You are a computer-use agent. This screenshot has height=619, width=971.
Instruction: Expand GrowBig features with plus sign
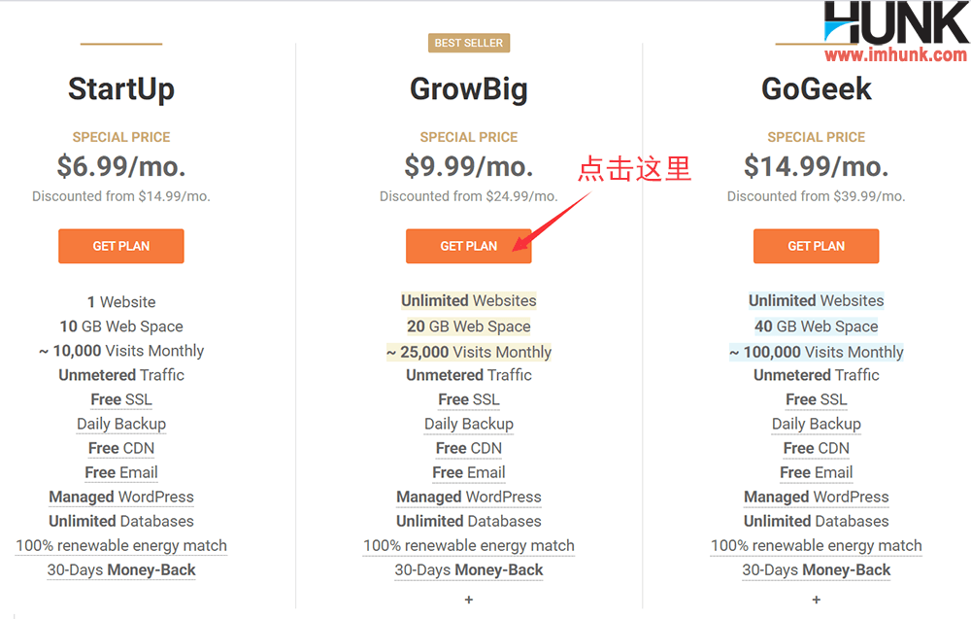(x=469, y=600)
